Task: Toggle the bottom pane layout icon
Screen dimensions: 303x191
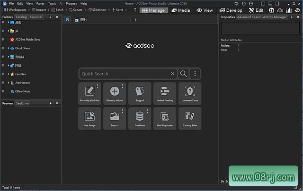Action: tap(270, 3)
